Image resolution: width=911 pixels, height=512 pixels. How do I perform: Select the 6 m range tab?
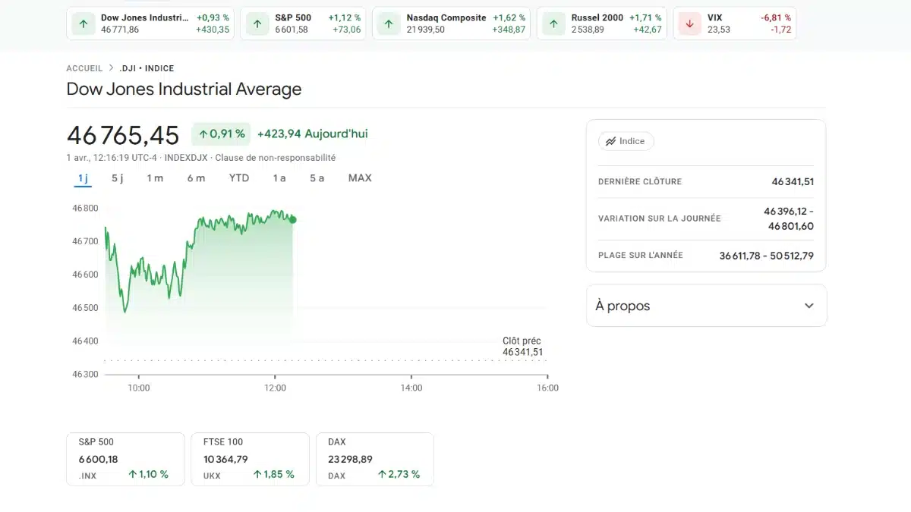click(x=196, y=177)
